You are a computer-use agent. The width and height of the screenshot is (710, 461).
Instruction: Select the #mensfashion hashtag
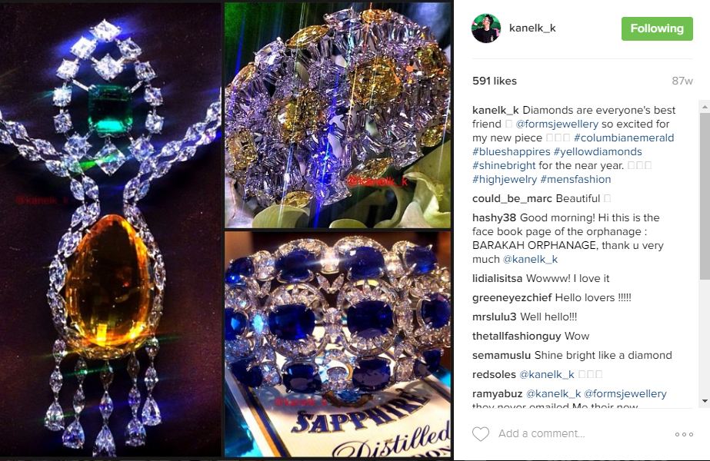[575, 179]
